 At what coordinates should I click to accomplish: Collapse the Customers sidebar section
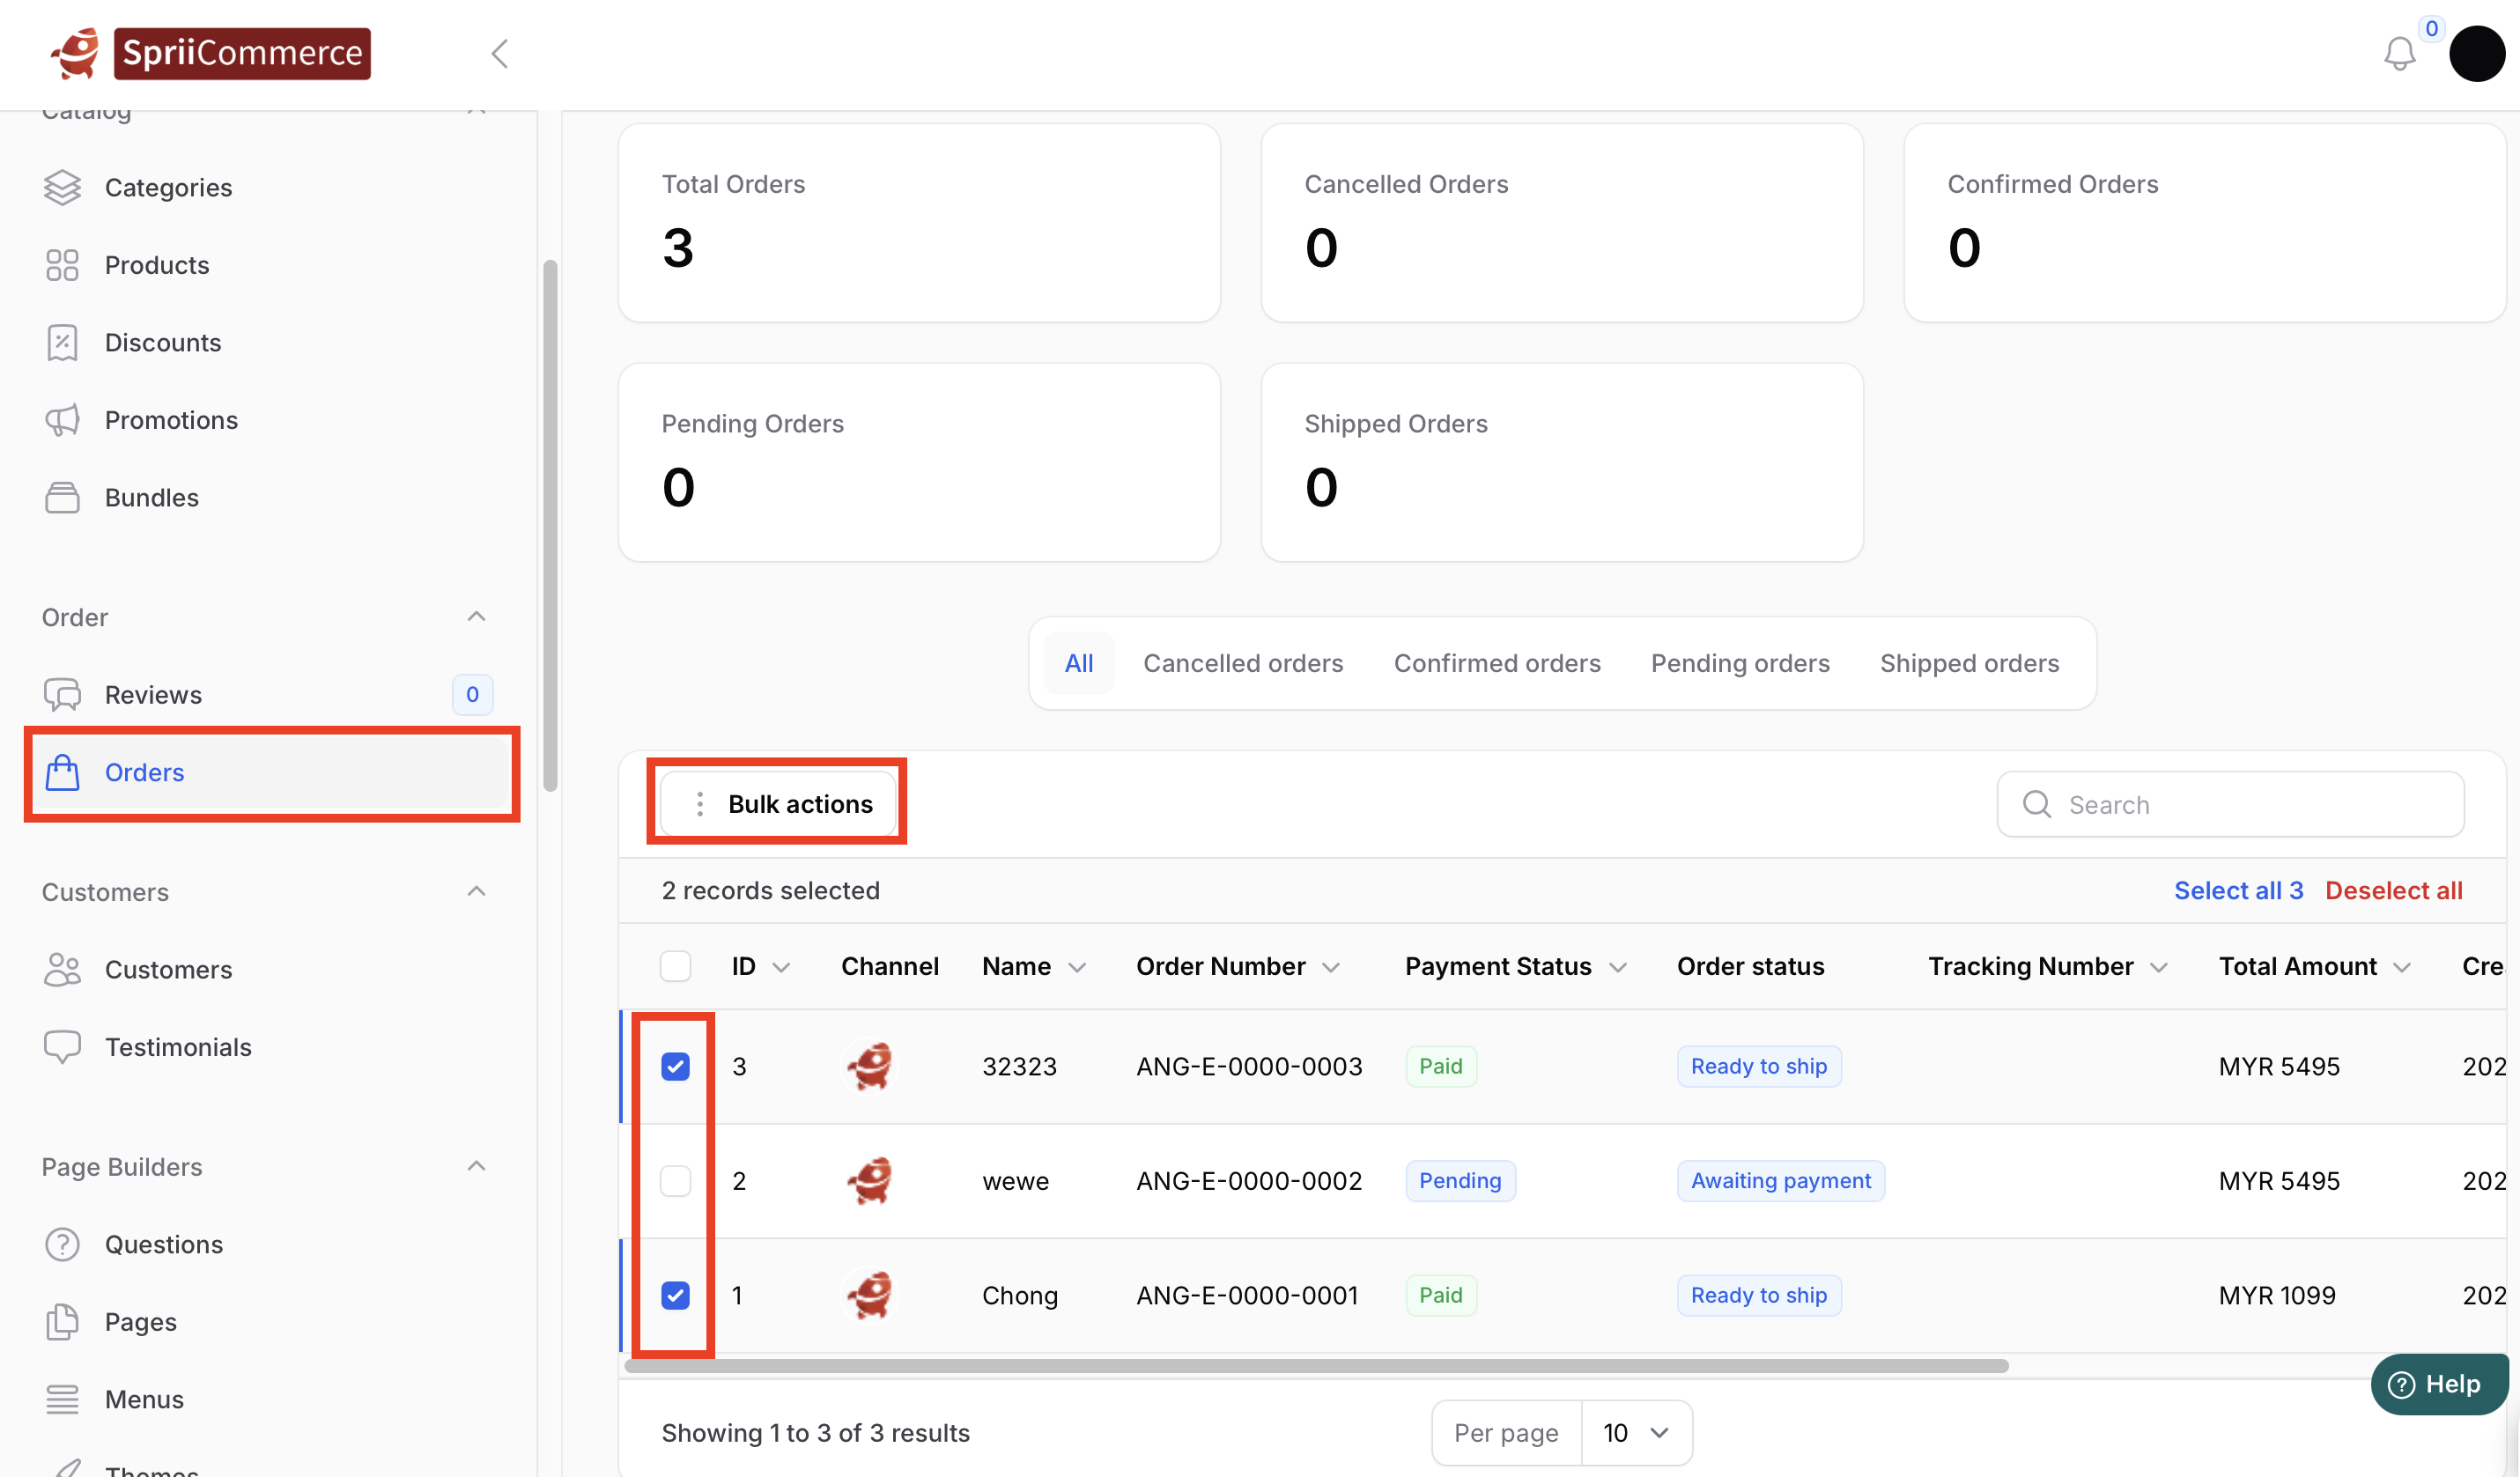[x=476, y=892]
